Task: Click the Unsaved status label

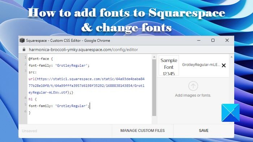Action: point(29,131)
